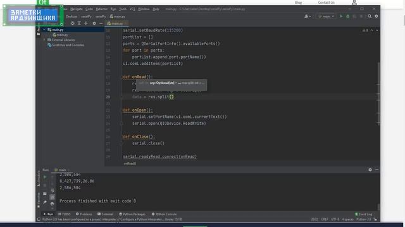Open Search Everywhere magnifier icon
This screenshot has height=227, width=405.
370,16
